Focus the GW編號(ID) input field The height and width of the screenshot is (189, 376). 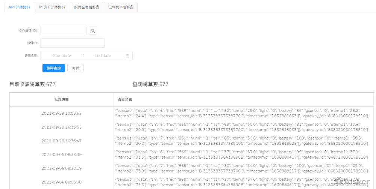[x=63, y=31]
